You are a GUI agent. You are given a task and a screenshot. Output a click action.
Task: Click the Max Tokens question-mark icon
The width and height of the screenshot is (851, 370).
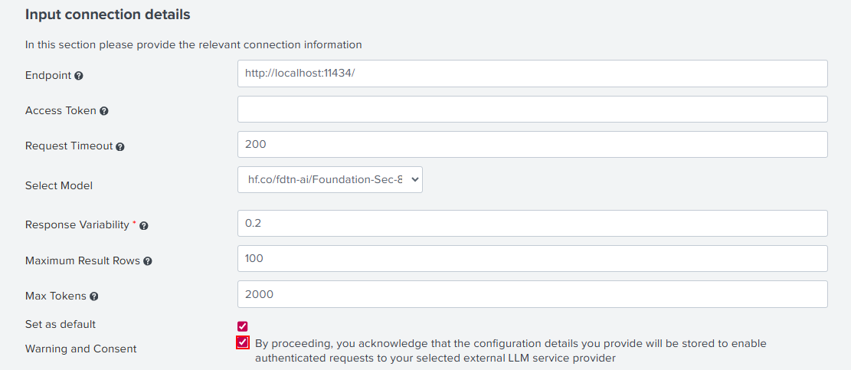(x=94, y=296)
